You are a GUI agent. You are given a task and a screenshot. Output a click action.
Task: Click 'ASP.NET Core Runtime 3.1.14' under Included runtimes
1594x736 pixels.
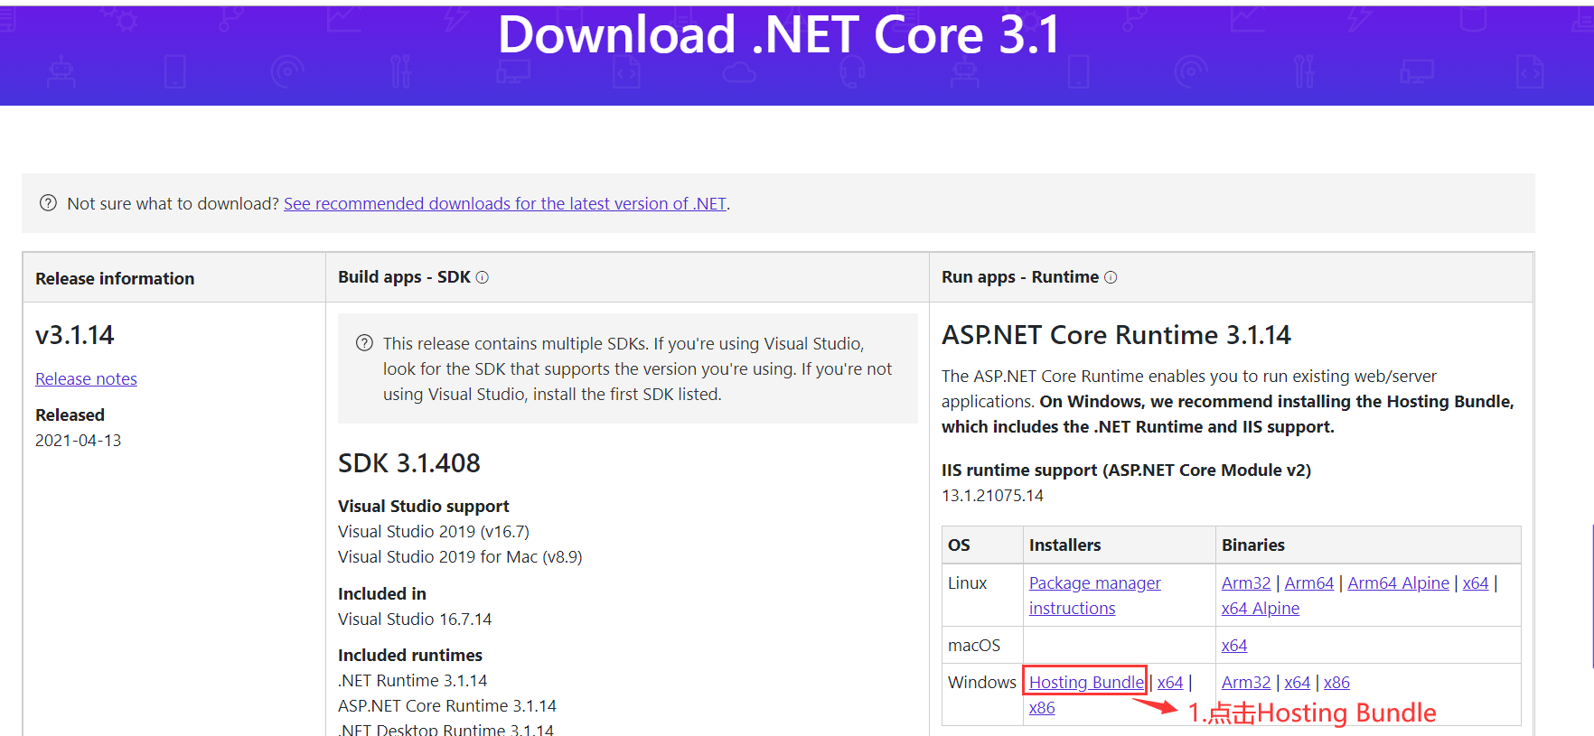click(x=447, y=706)
